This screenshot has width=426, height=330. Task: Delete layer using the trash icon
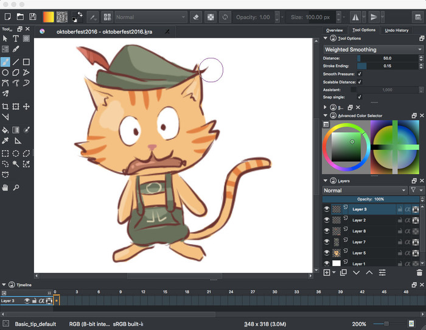[x=419, y=273]
